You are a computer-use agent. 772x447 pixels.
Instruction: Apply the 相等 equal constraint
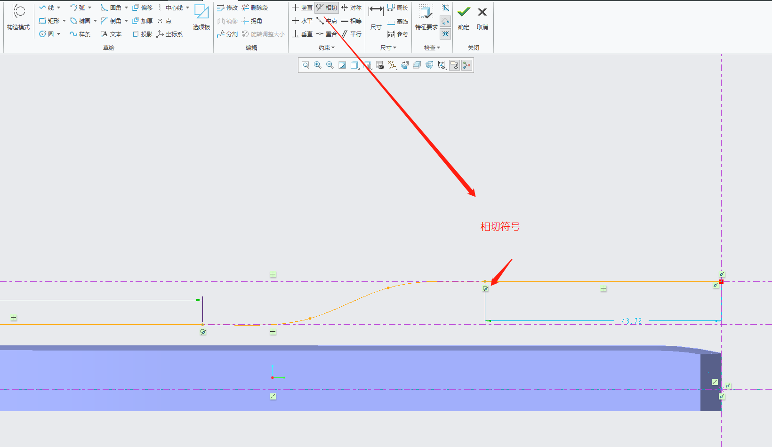351,21
